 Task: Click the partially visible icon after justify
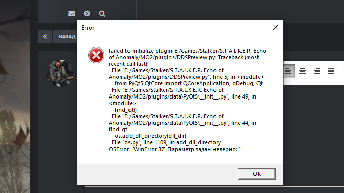coord(342,71)
